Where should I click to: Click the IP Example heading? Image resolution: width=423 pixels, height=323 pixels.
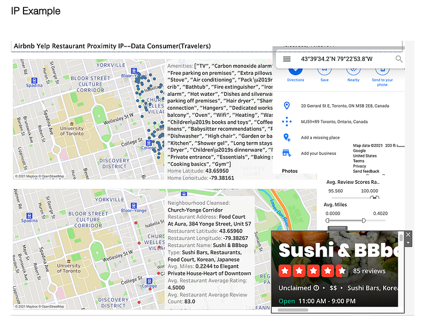click(36, 11)
